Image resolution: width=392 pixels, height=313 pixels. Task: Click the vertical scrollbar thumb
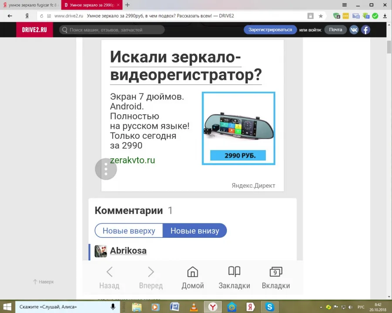pos(389,47)
